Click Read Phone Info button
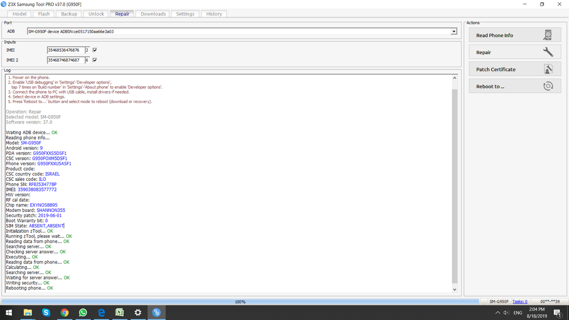This screenshot has width=569, height=320. click(x=515, y=35)
